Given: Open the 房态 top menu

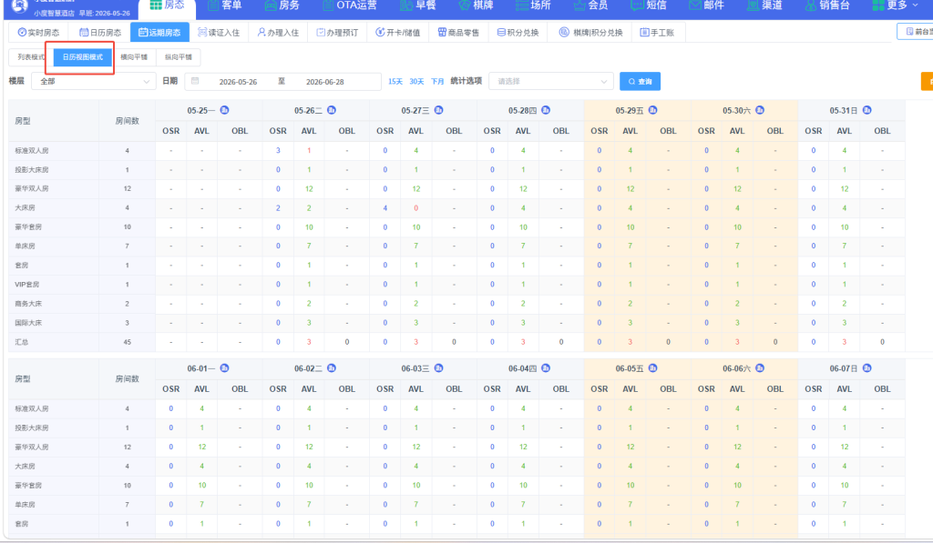Looking at the screenshot, I should 168,5.
